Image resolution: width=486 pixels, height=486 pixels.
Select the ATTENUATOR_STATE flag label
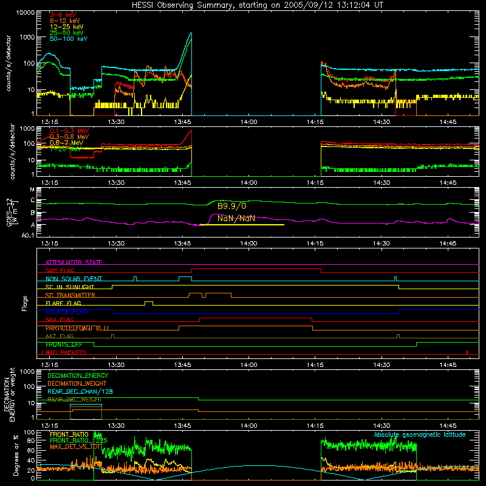click(x=74, y=262)
